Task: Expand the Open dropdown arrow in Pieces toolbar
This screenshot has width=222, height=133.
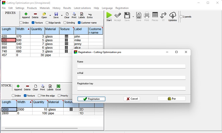Action: (50, 15)
